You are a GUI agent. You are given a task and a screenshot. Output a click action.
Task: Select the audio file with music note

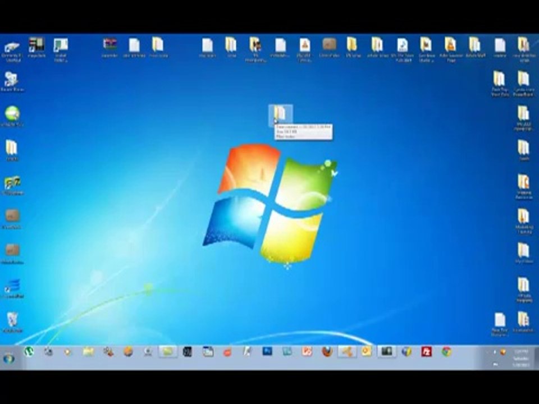[402, 49]
